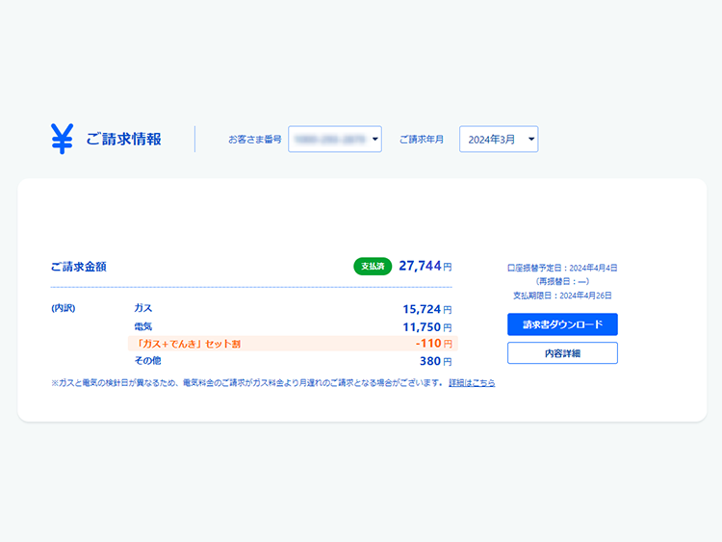Viewport: 722px width, 542px height.
Task: Click the 支払期限日 deadline text
Action: point(562,296)
